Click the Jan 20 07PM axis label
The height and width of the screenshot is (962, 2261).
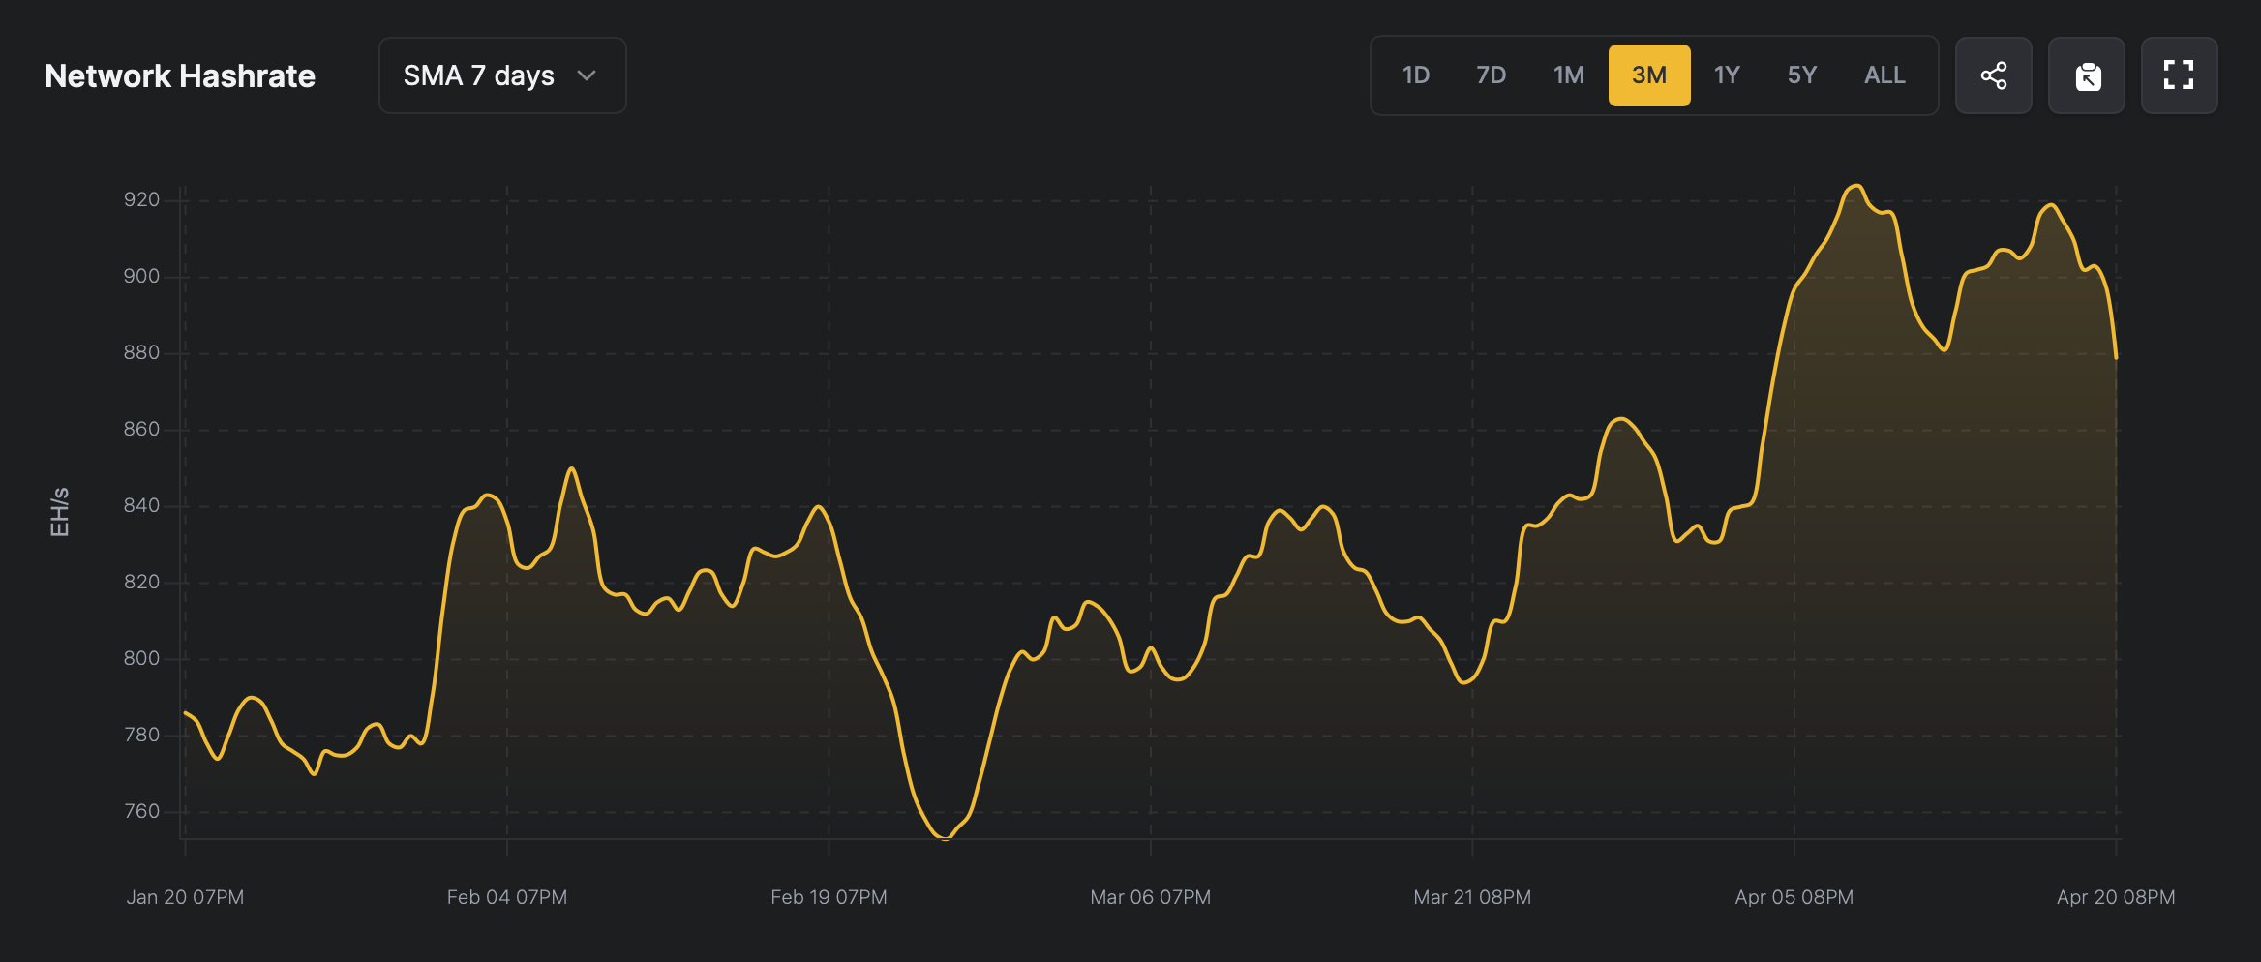coord(185,897)
